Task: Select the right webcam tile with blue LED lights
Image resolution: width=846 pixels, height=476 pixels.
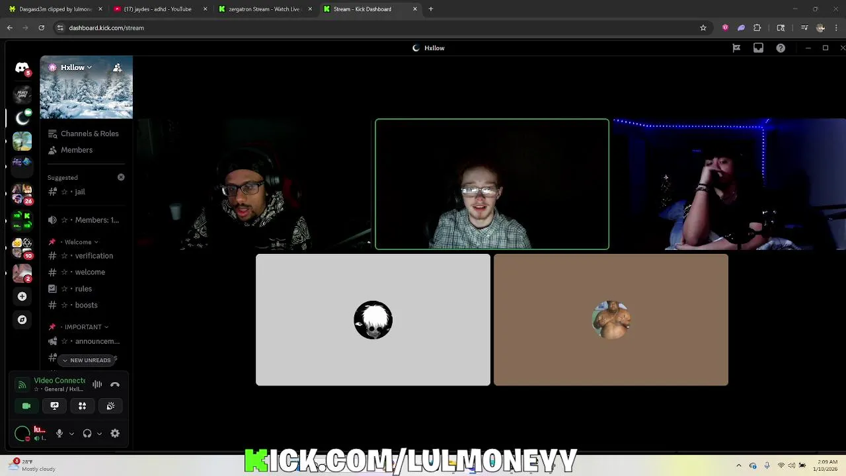Action: coord(729,184)
